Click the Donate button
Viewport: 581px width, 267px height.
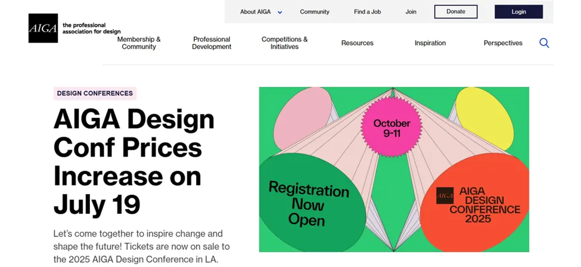(x=456, y=12)
